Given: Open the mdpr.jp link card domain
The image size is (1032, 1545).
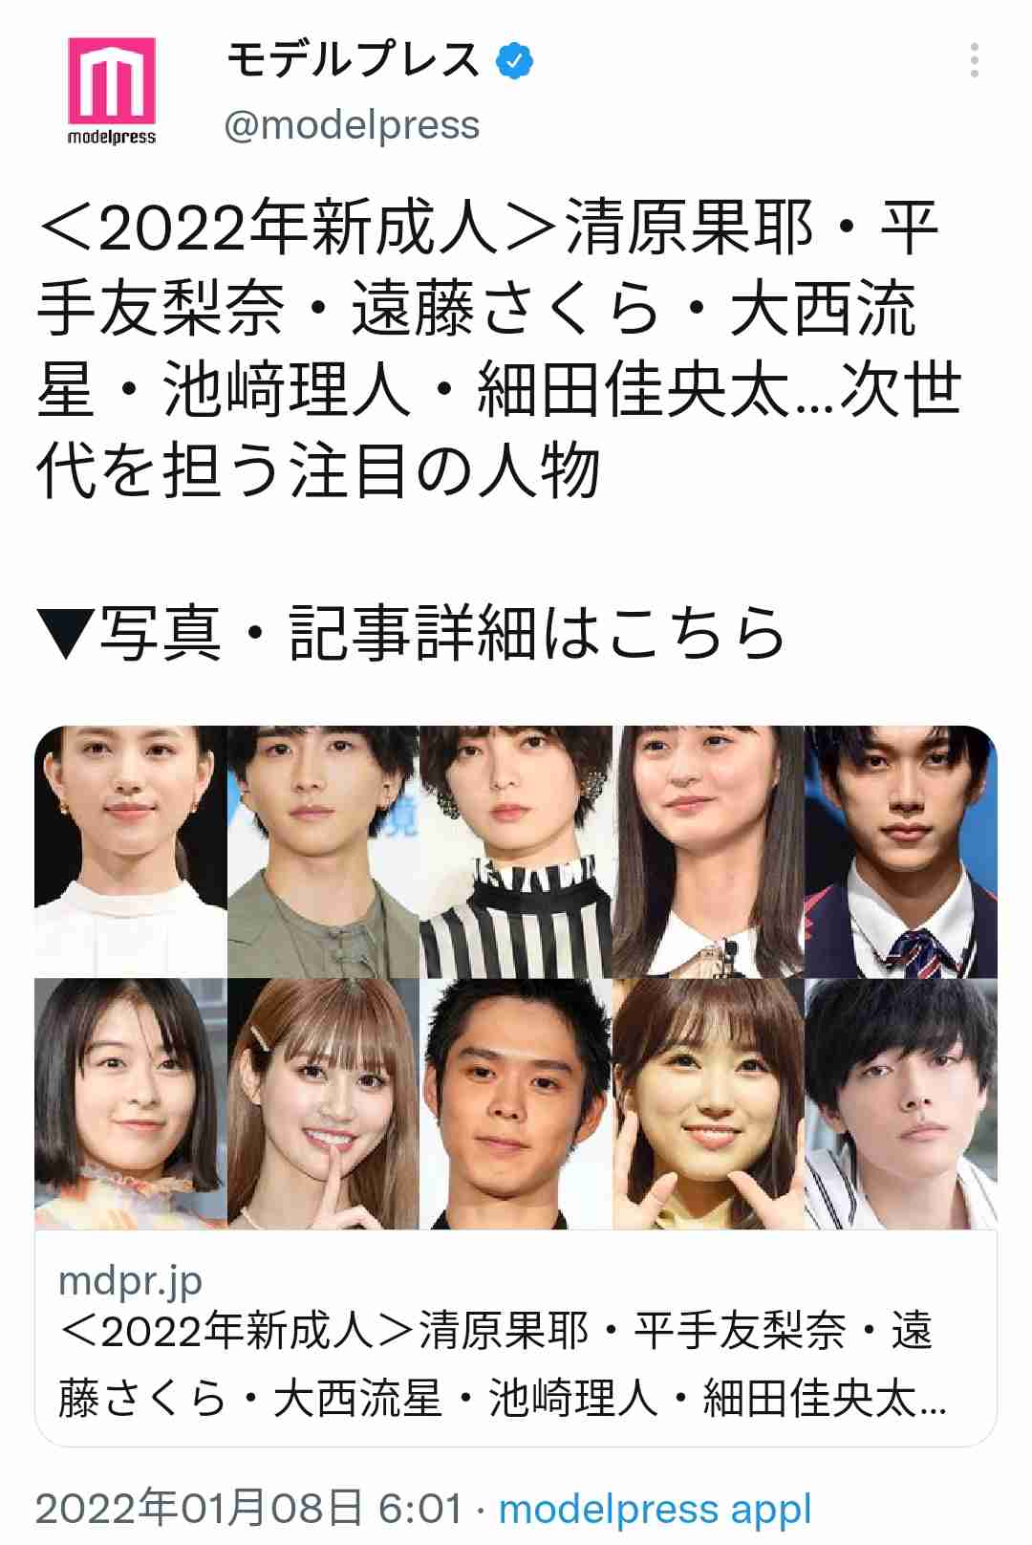Looking at the screenshot, I should [130, 1281].
